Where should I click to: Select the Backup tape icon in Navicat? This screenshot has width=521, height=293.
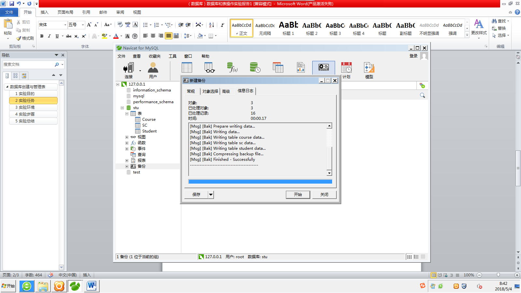point(324,67)
